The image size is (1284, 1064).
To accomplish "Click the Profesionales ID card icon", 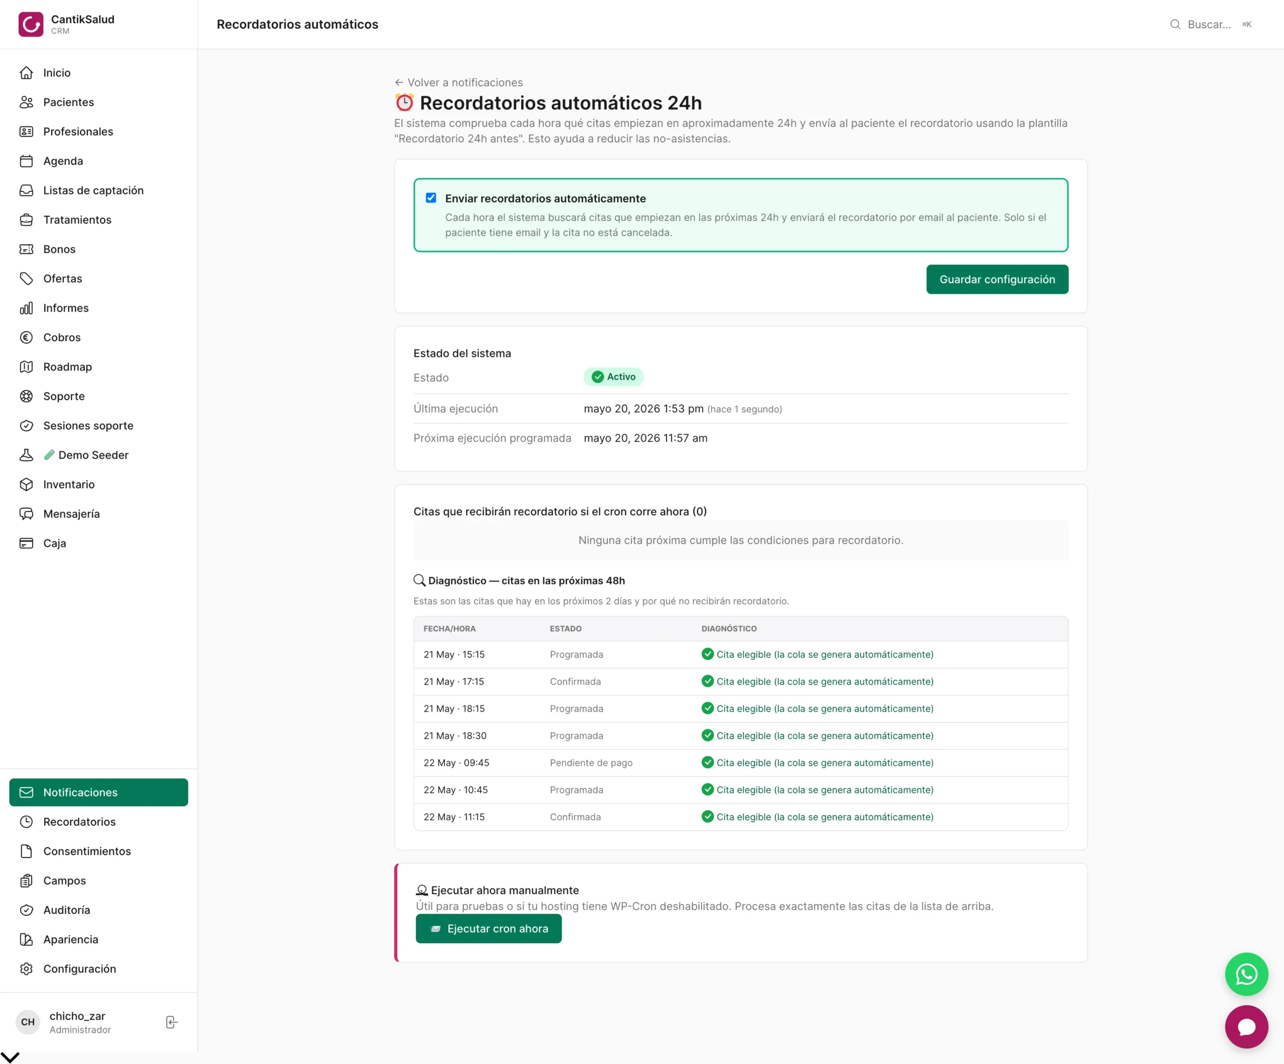I will pos(26,131).
